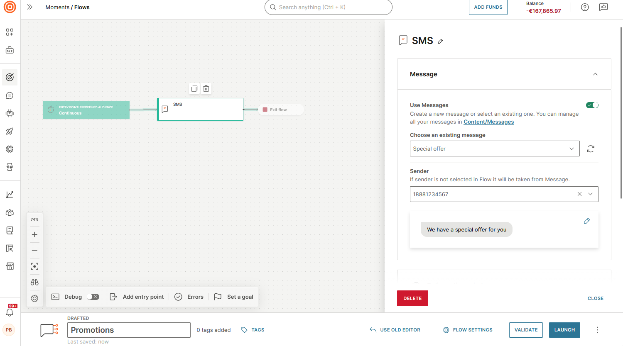Refresh the existing messages list
Screen dimensions: 623x346
(591, 149)
